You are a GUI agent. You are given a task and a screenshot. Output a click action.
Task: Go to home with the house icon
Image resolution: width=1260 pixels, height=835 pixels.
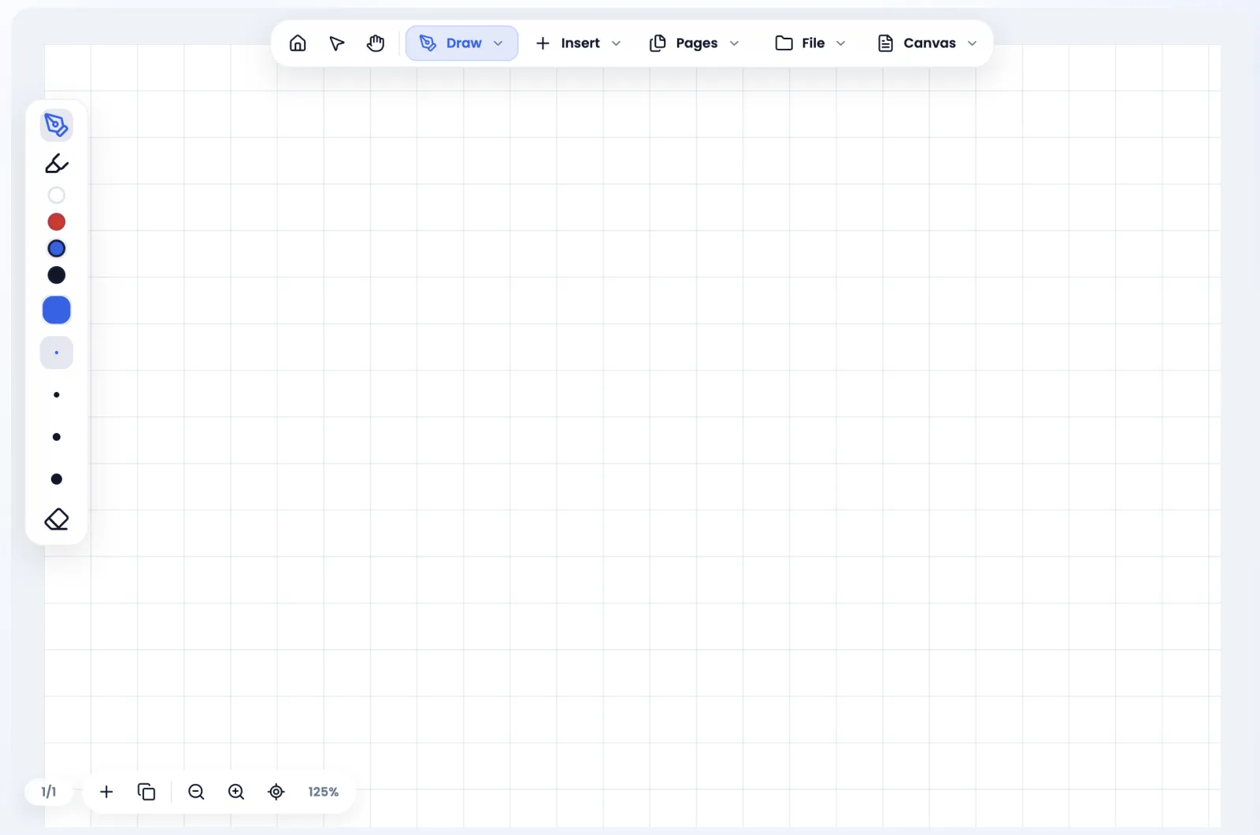[x=298, y=43]
